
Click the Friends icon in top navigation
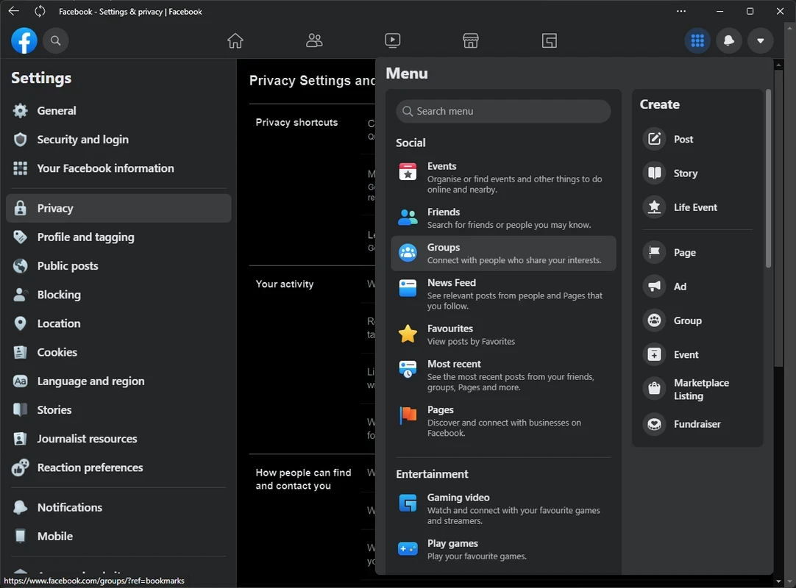314,40
